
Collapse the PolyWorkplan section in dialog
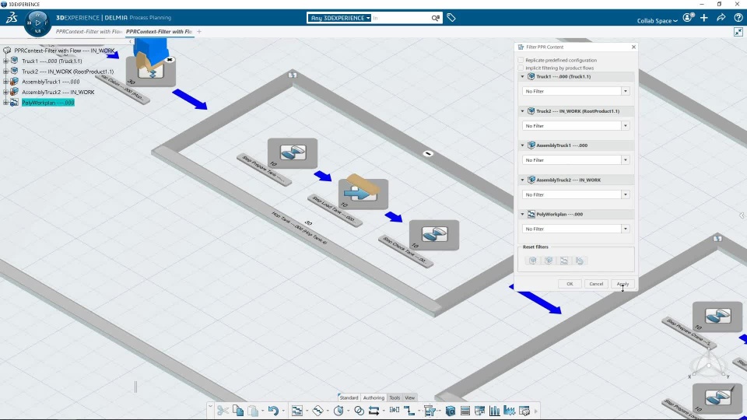[522, 215]
